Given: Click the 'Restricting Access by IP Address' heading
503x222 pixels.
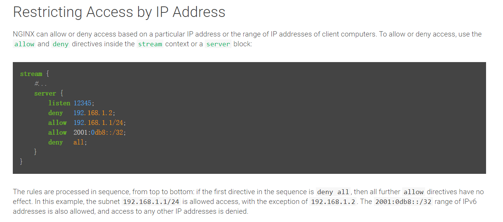Looking at the screenshot, I should (x=119, y=12).
